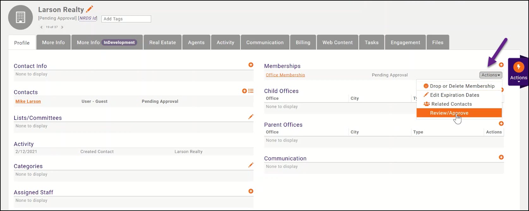Click the Add Tags input field
The height and width of the screenshot is (211, 529).
click(126, 19)
